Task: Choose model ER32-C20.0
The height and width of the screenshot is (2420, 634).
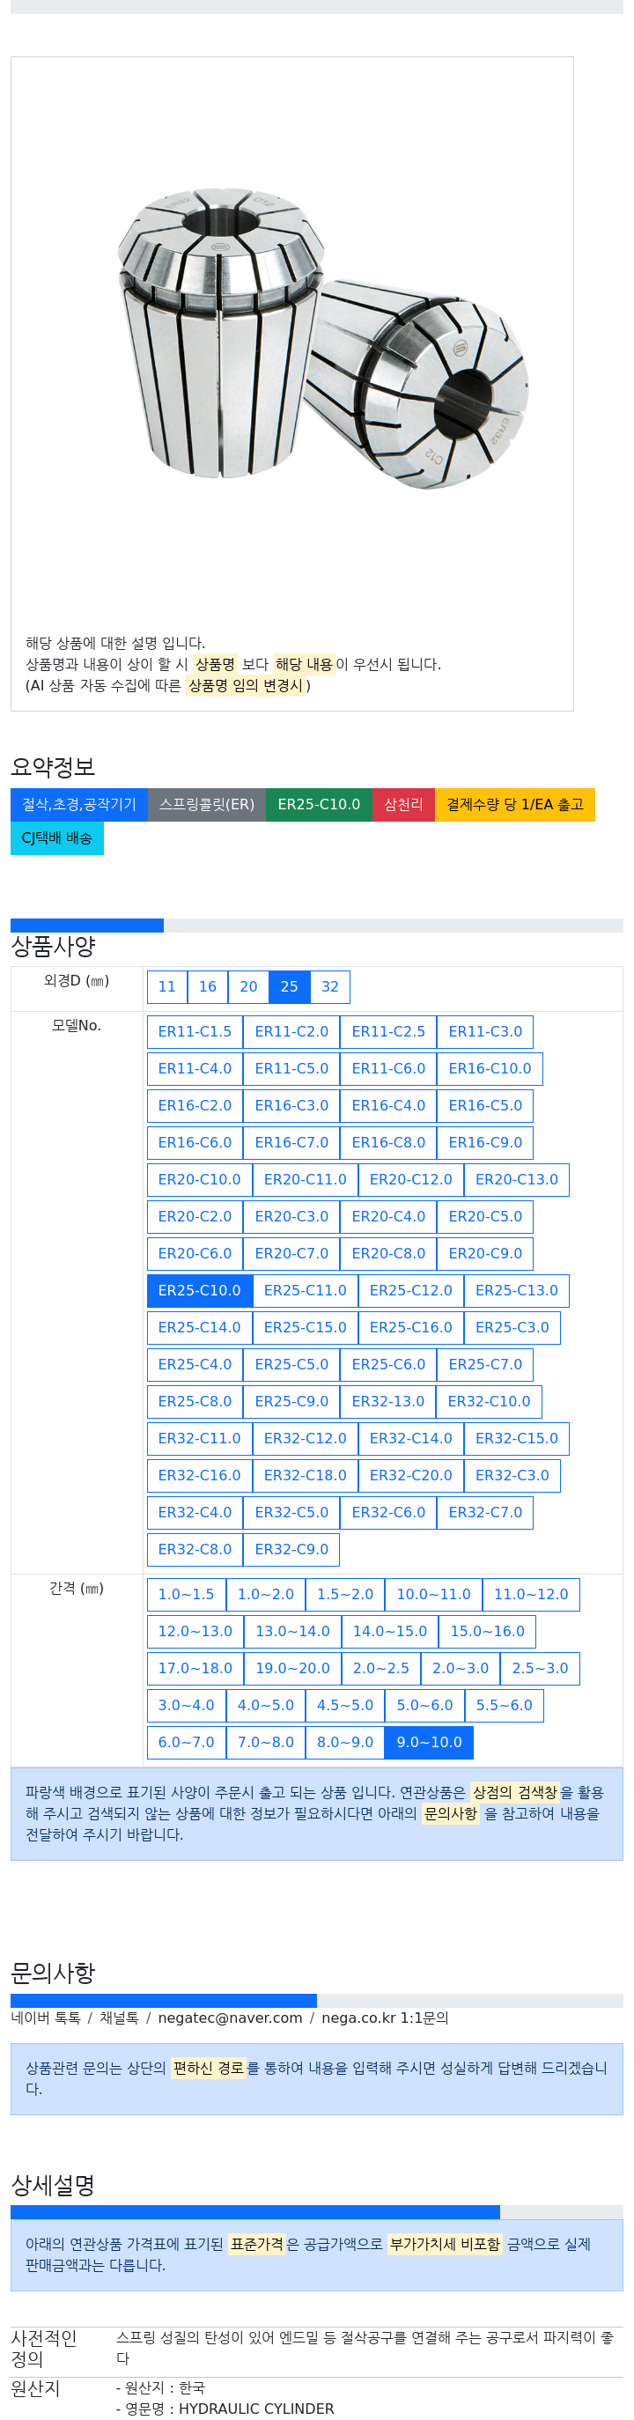Action: (410, 1475)
